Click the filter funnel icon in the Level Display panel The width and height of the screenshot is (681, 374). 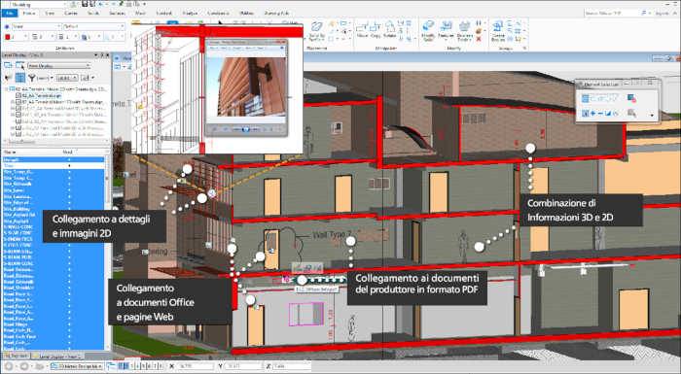(x=31, y=78)
